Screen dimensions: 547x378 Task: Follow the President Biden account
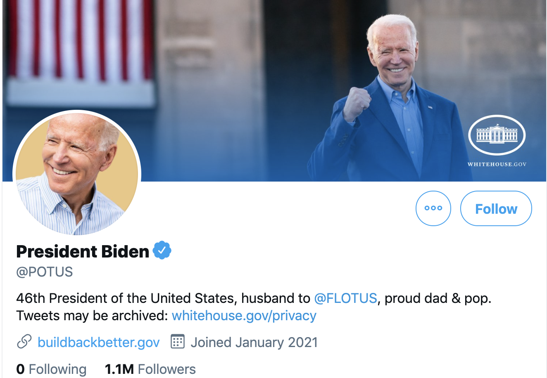pyautogui.click(x=496, y=209)
